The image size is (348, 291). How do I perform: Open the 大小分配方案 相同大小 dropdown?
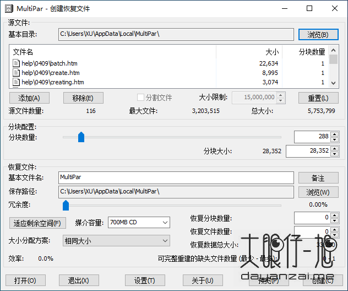116,241
